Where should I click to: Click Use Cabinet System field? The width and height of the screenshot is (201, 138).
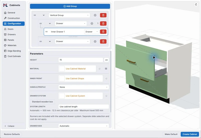coord(81,96)
